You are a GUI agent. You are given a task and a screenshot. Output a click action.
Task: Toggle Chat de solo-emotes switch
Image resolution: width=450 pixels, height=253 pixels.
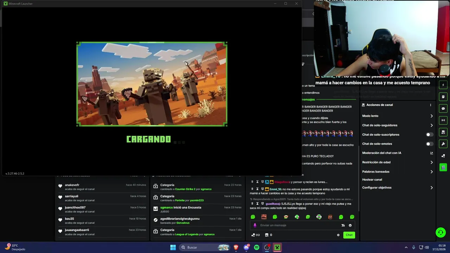coord(429,144)
